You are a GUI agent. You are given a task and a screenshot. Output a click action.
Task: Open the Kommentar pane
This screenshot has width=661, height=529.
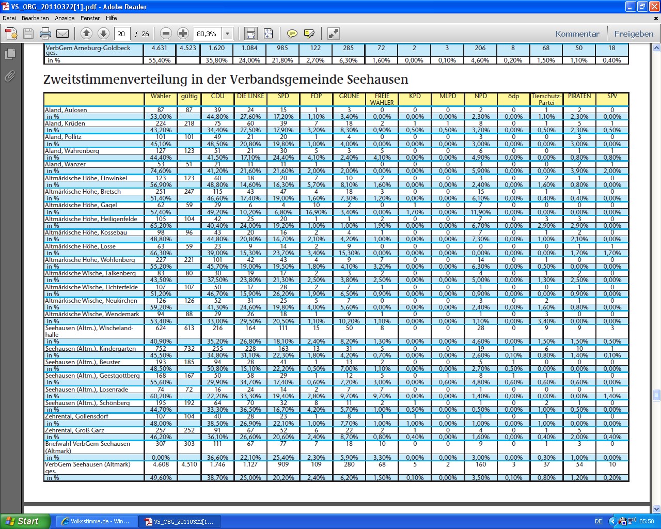pyautogui.click(x=577, y=34)
